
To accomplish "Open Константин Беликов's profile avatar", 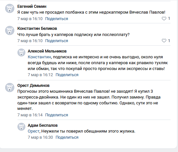I will 10,30.
